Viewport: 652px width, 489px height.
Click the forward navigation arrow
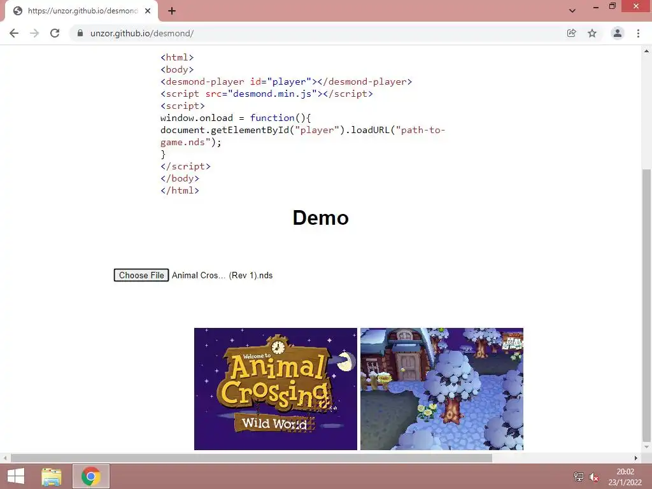(34, 33)
